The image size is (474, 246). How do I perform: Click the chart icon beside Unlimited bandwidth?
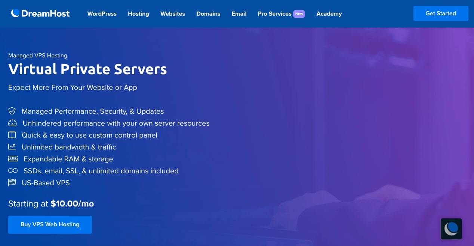[12, 147]
